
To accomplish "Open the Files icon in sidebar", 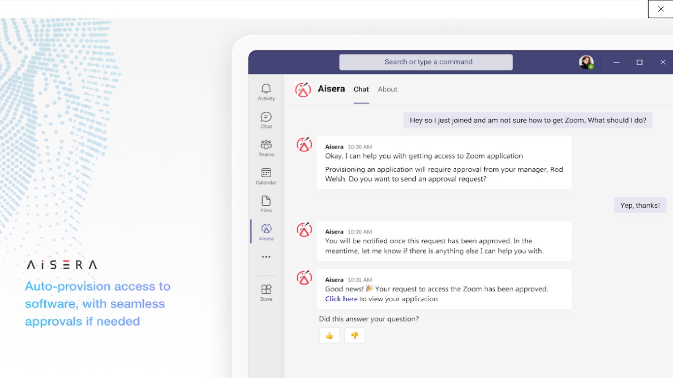I will click(266, 204).
